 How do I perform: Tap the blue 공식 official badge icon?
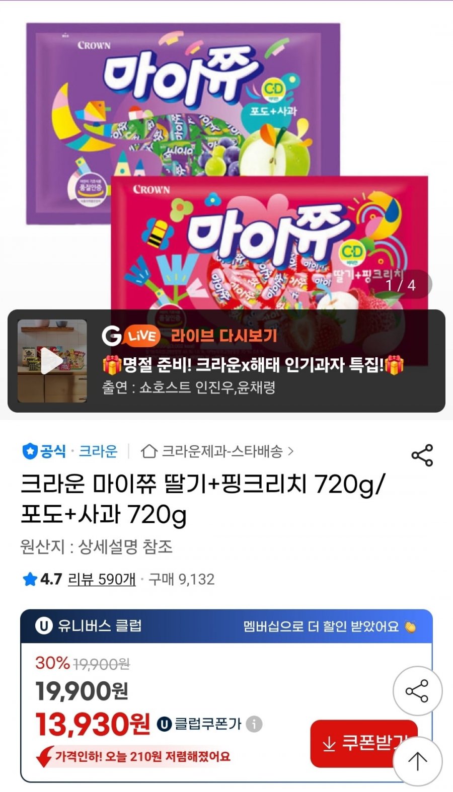(30, 451)
